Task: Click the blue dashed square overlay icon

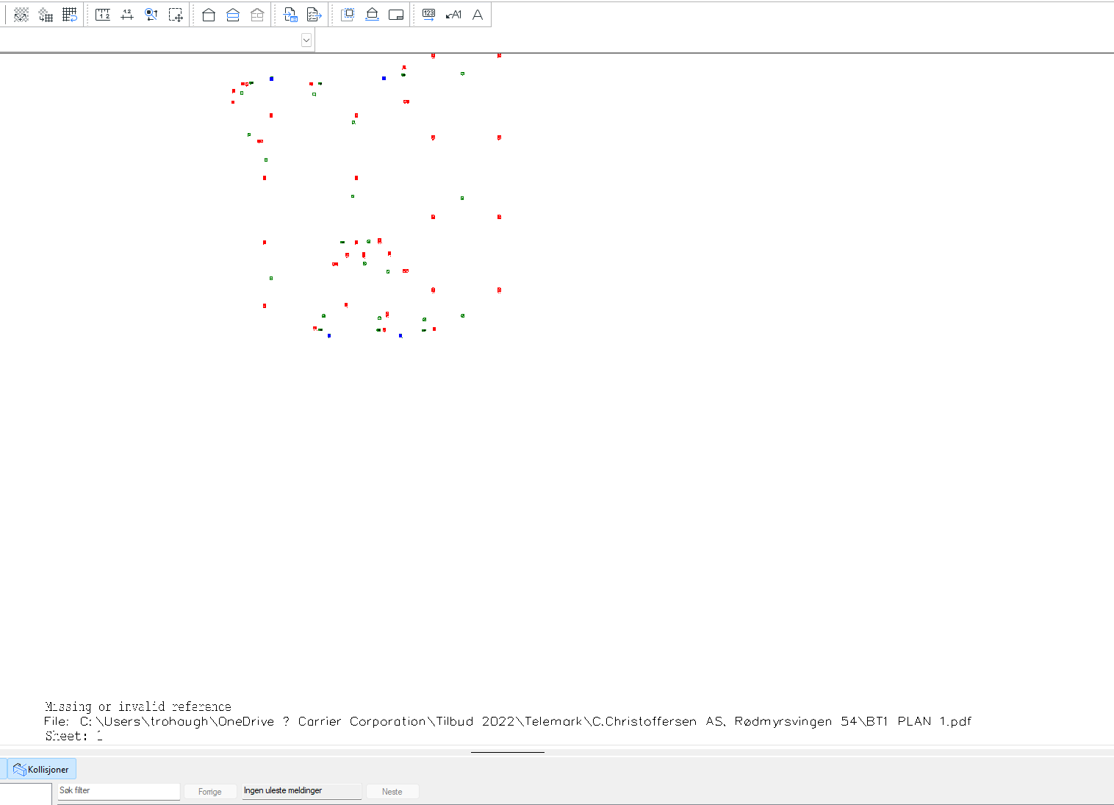Action: [x=348, y=15]
